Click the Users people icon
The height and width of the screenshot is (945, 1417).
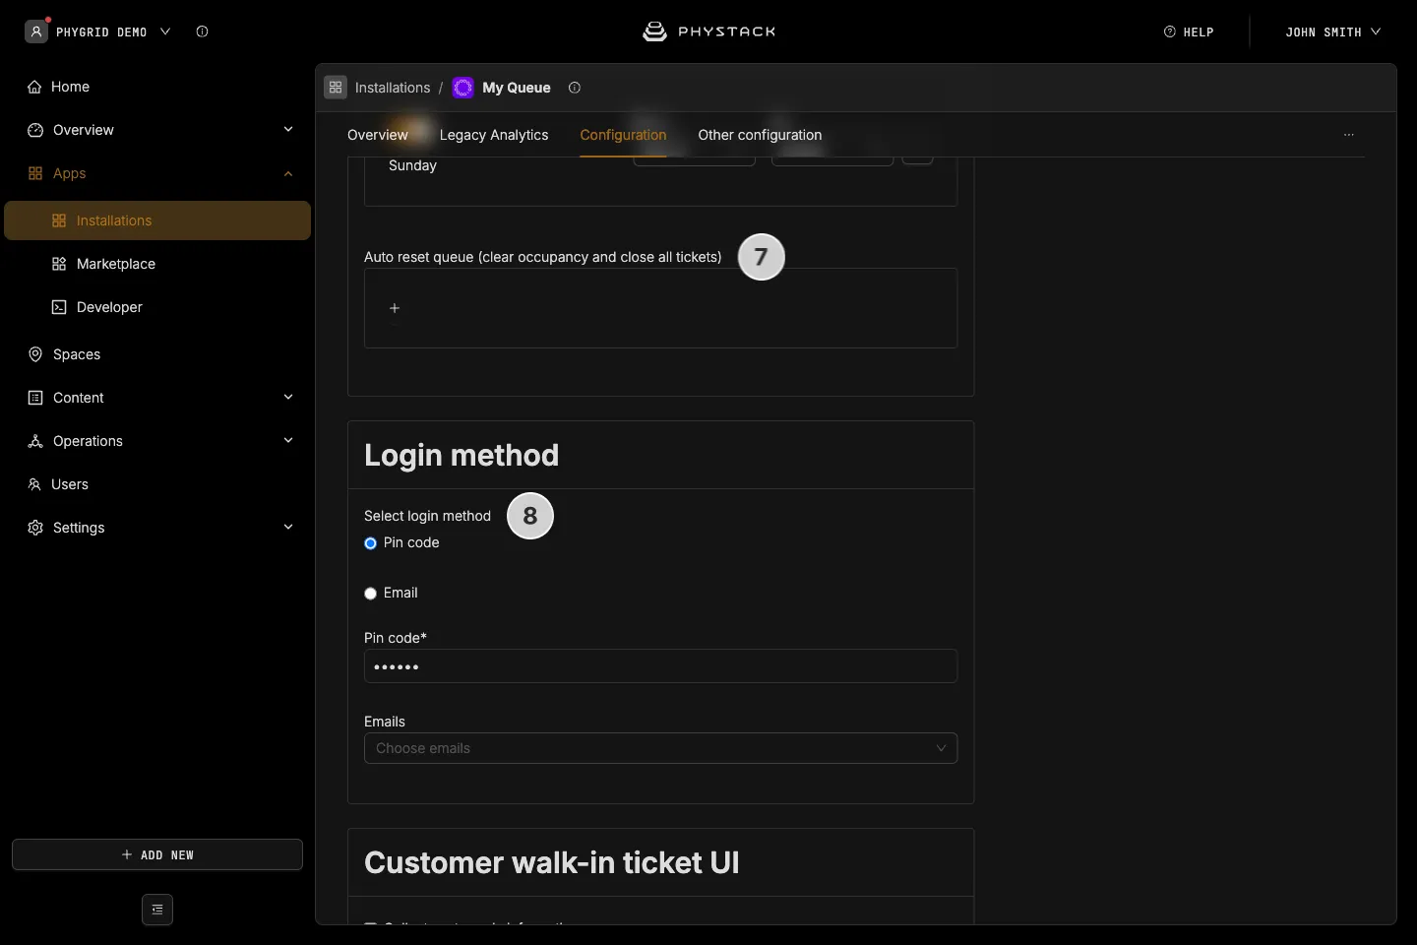34,484
